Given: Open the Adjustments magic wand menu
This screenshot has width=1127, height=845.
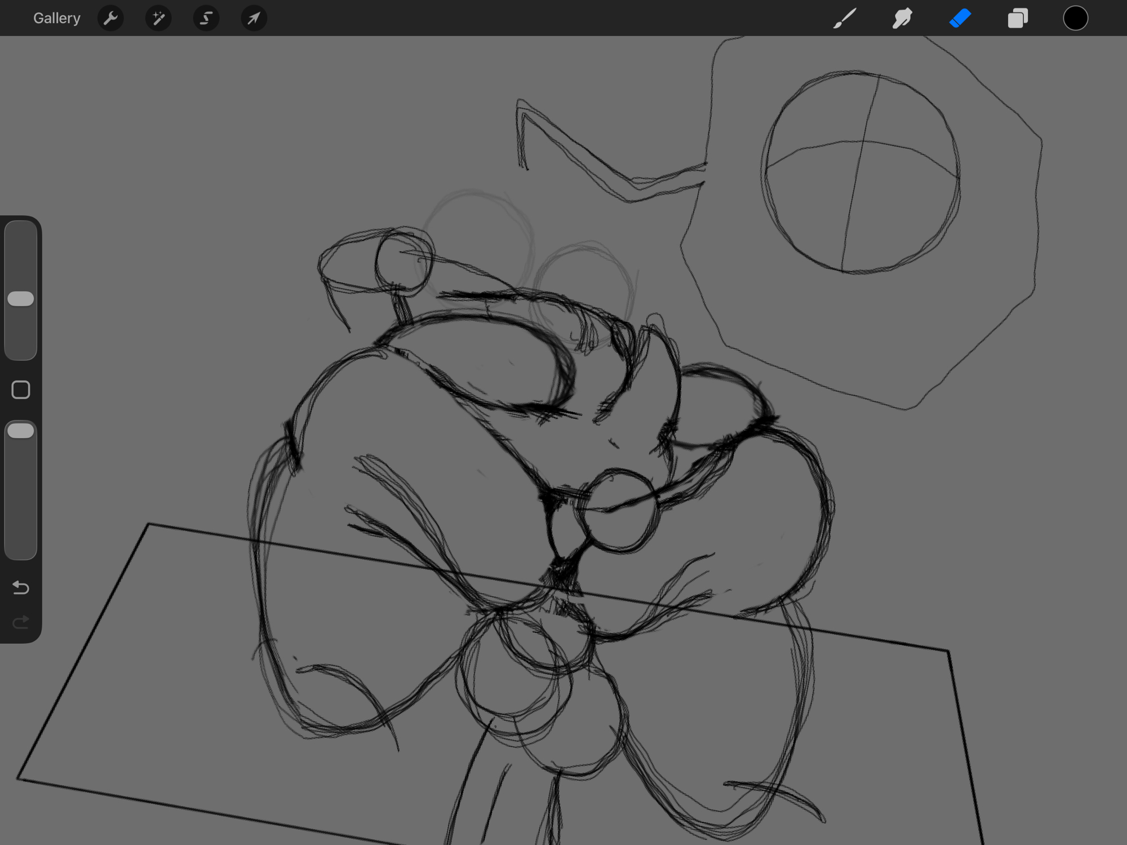Looking at the screenshot, I should tap(158, 19).
